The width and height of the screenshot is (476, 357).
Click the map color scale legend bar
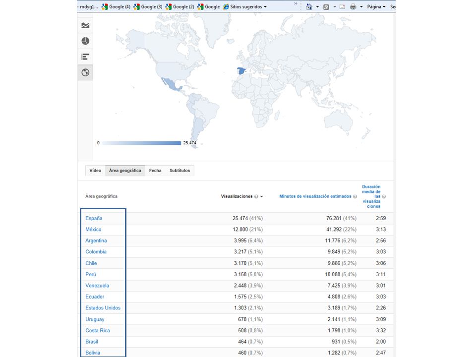pyautogui.click(x=141, y=143)
